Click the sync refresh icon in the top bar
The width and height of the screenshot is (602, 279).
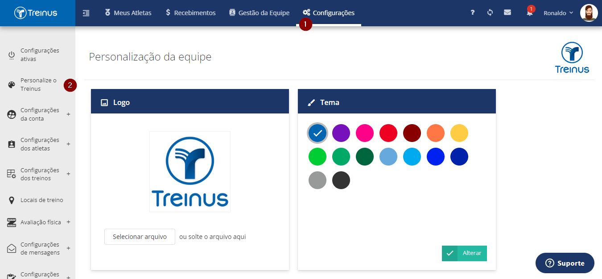tap(490, 12)
